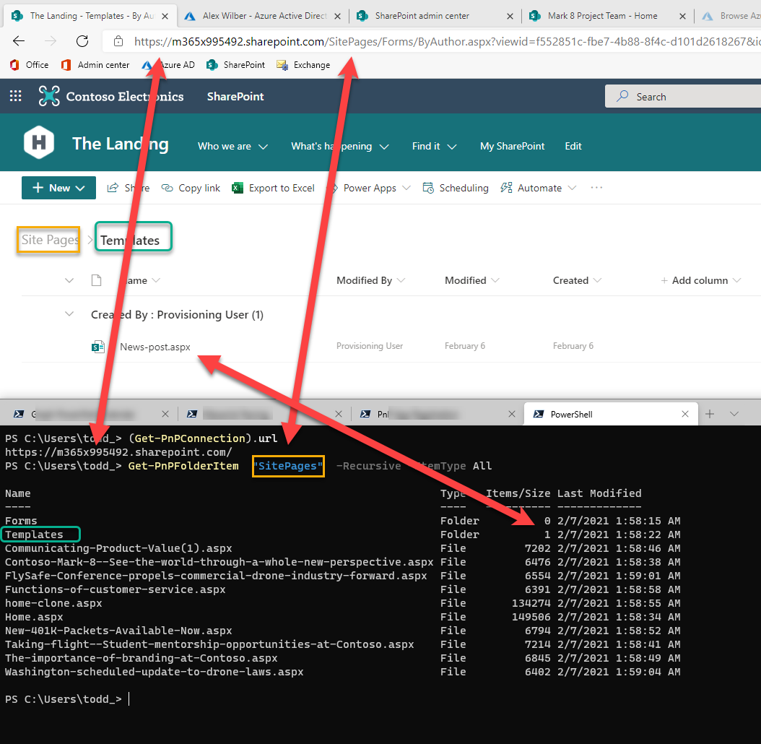Click the Export to Excel icon
This screenshot has height=744, width=761.
point(238,188)
